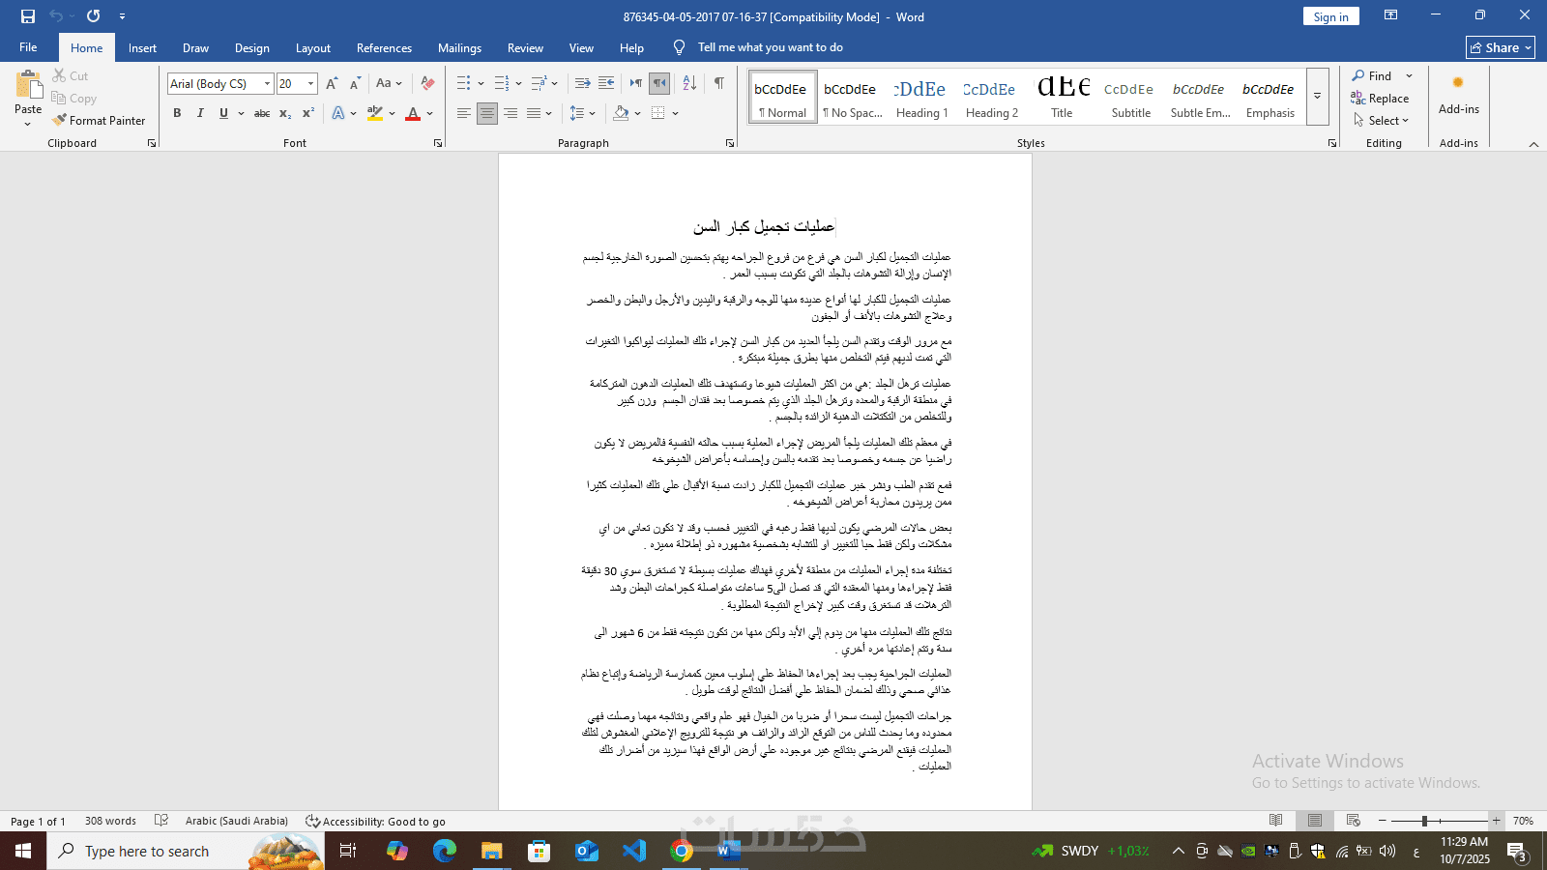Viewport: 1547px width, 870px height.
Task: Decrease font size with the shrink font icon
Action: coord(355,84)
